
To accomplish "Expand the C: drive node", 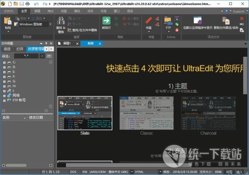I will coord(4,62).
